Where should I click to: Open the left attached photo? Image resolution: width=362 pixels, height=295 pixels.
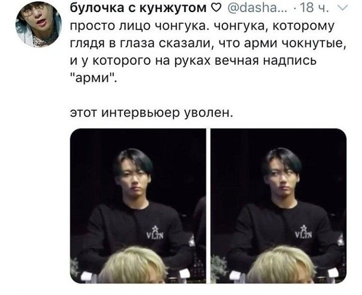click(x=138, y=206)
